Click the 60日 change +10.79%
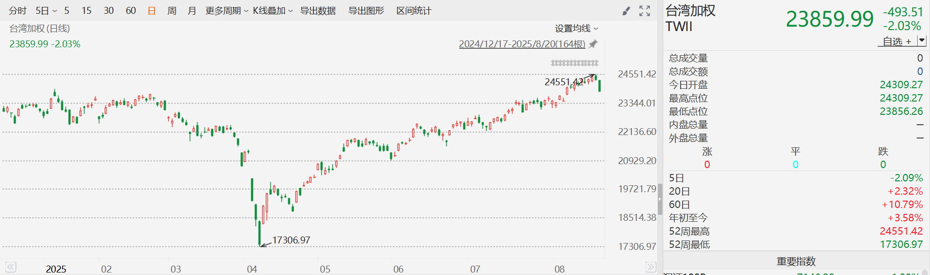The height and width of the screenshot is (275, 930). [902, 205]
